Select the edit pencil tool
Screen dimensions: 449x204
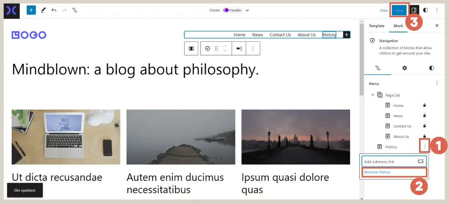click(x=43, y=10)
